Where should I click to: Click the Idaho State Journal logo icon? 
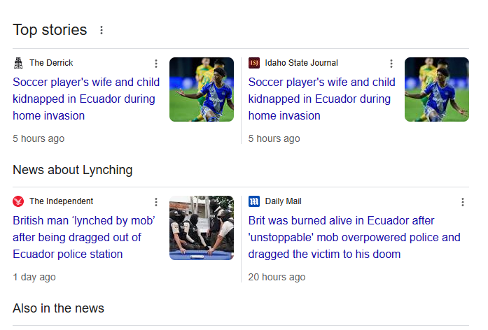coord(254,63)
